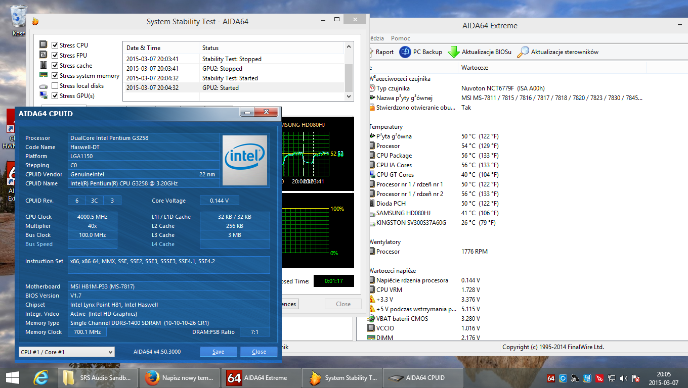The width and height of the screenshot is (688, 388).
Task: Uncheck the Stress FPU checkbox
Action: coord(55,56)
